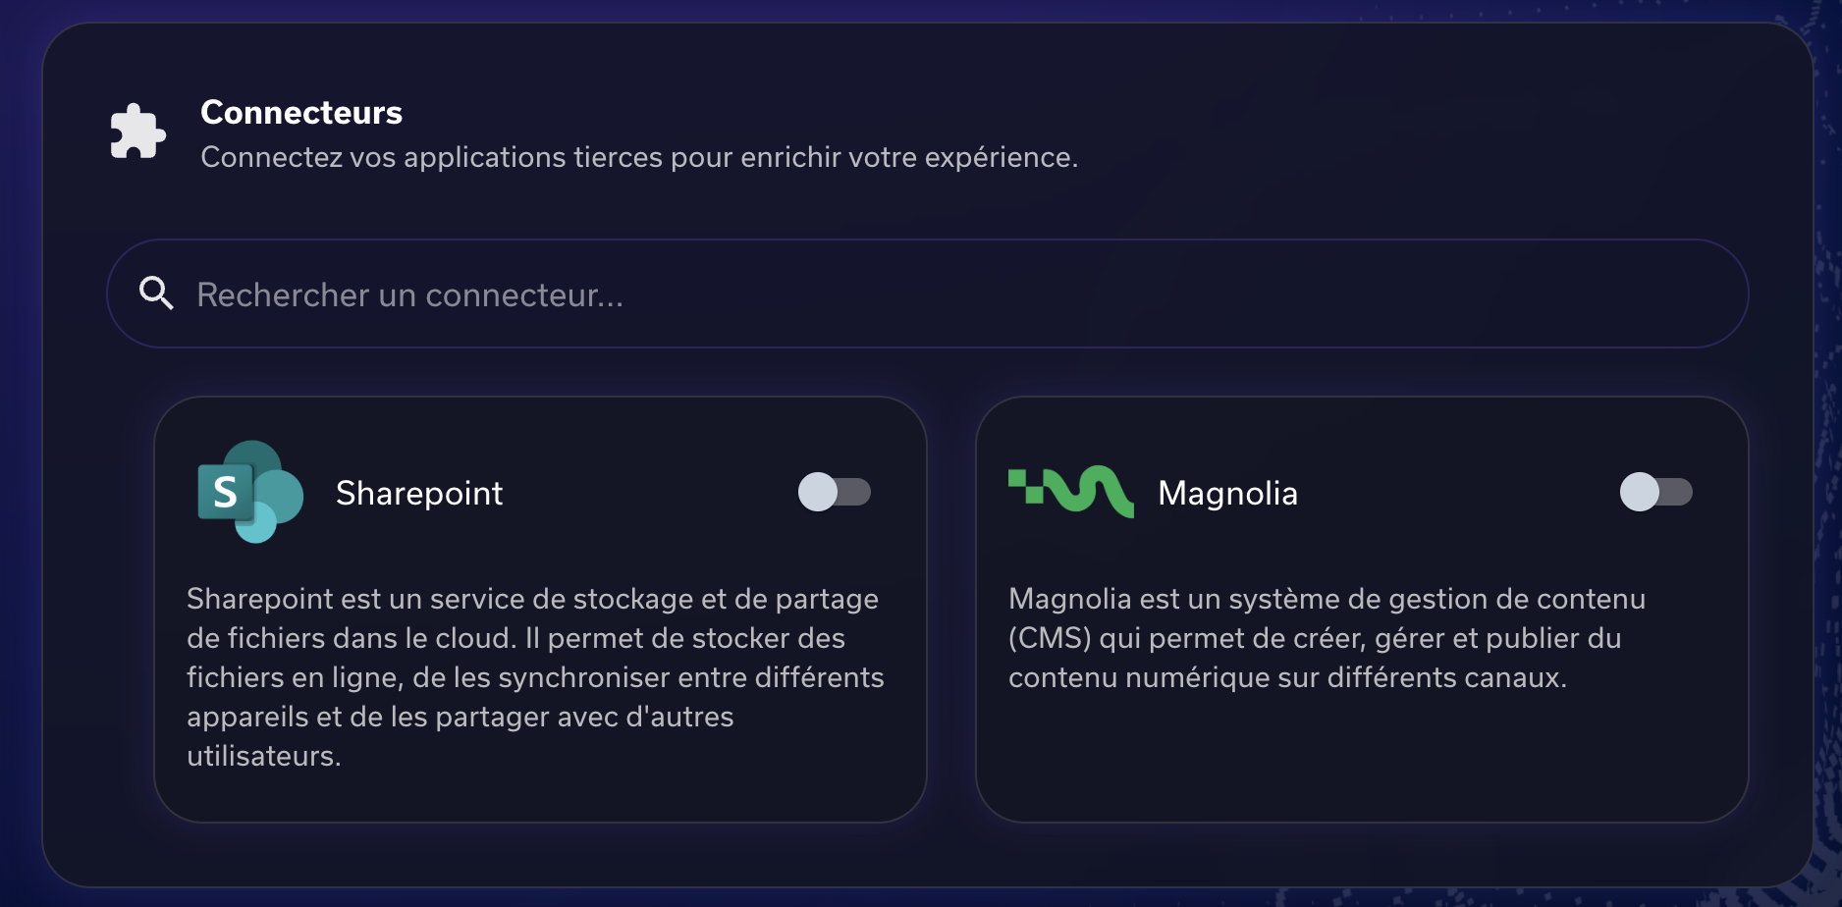Click the white 'S' tile in Sharepoint logo
1842x907 pixels.
pos(225,492)
